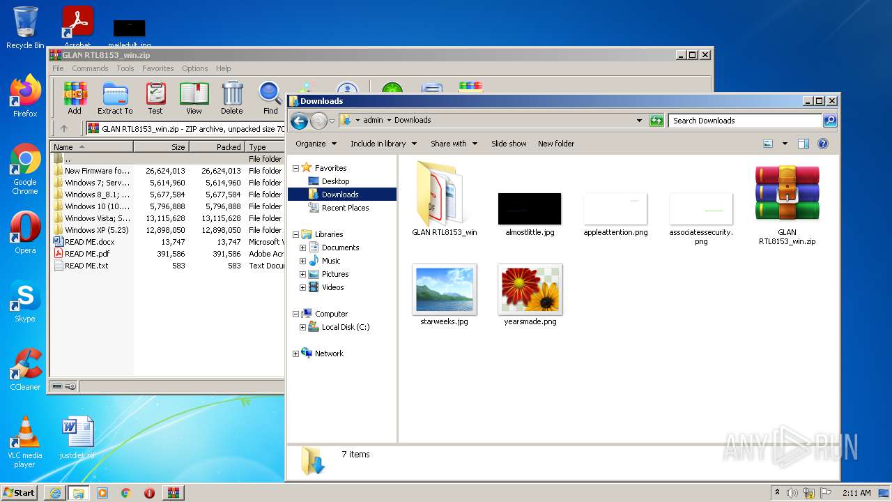The height and width of the screenshot is (502, 892).
Task: Click Extract To in WinRAR toolbar
Action: (115, 98)
